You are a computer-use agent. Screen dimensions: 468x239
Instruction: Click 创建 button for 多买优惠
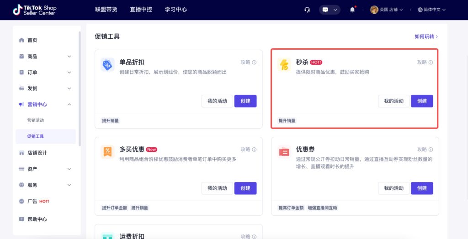click(x=245, y=188)
